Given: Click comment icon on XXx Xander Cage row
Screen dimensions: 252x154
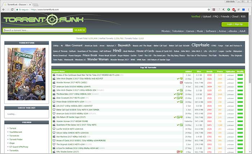Looking at the screenshot, I should point(181,117).
